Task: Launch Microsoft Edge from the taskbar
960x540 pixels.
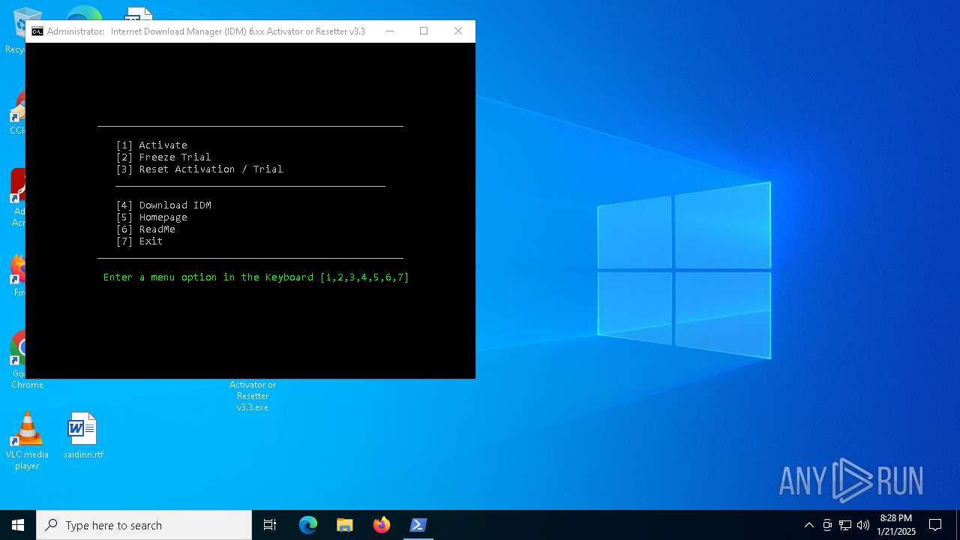Action: click(308, 525)
